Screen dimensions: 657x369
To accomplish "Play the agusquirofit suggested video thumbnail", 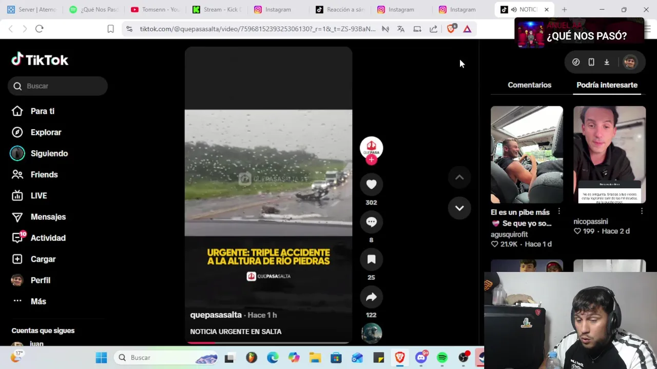I will click(527, 155).
